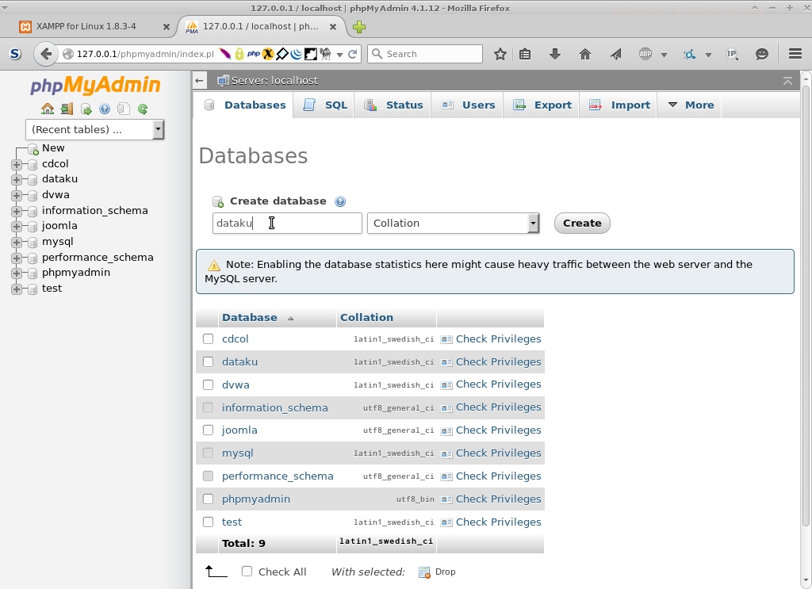Click the IP lookup magnifier icon
Viewport: 812px width, 589px height.
(x=732, y=54)
